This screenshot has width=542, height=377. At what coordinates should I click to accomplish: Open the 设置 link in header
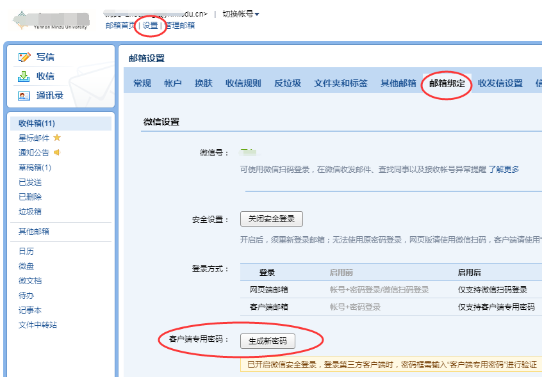click(x=150, y=26)
